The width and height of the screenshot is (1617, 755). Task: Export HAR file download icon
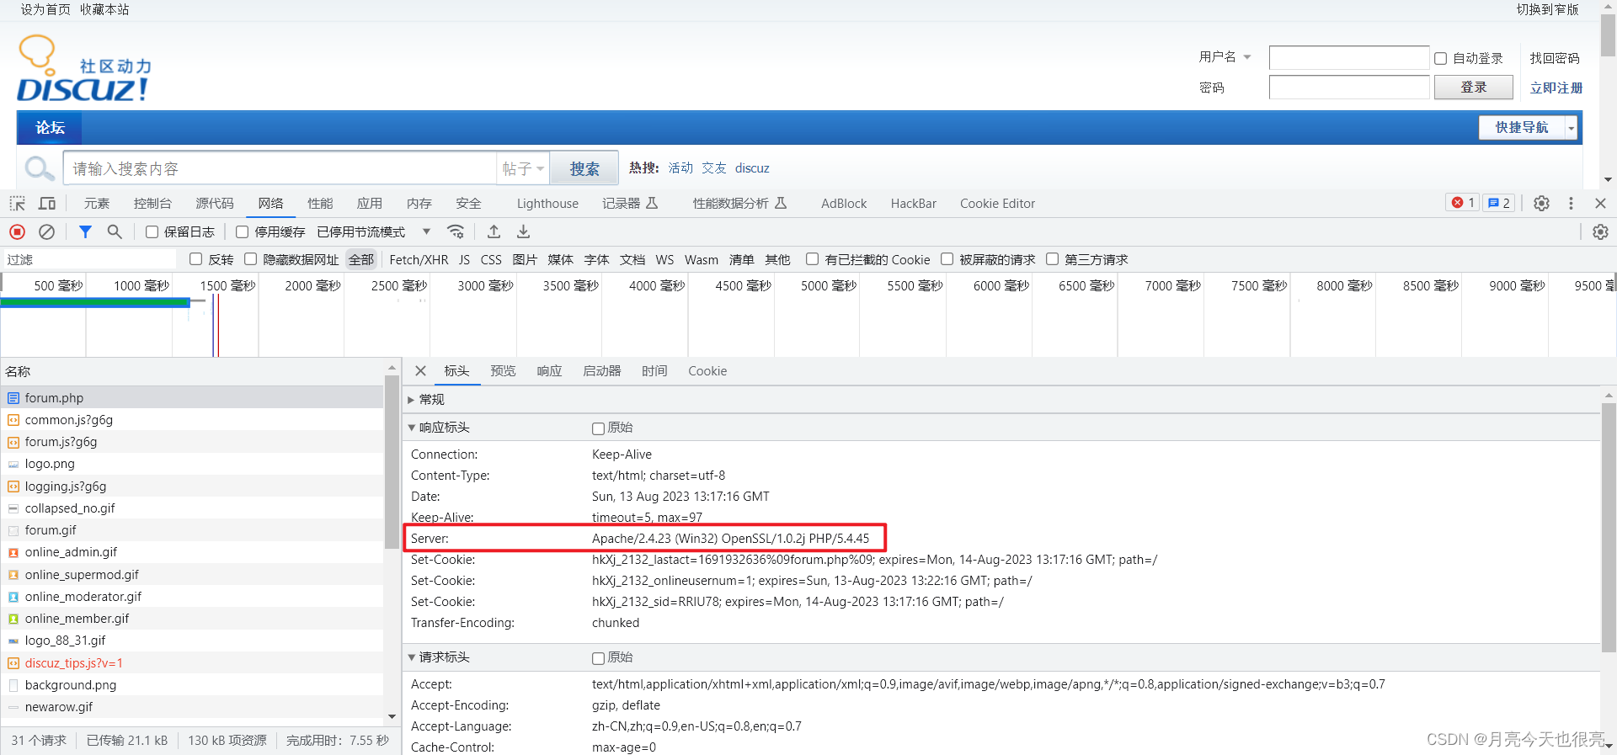tap(523, 231)
